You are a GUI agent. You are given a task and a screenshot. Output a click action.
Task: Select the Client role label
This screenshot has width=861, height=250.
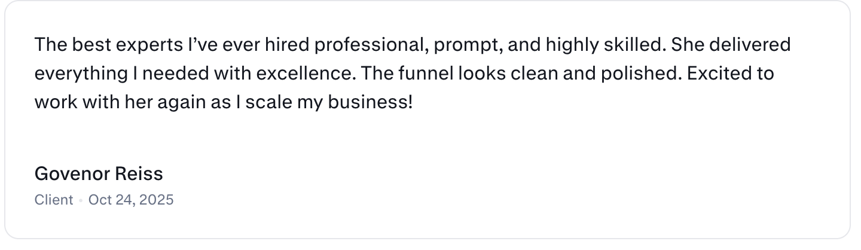click(x=54, y=200)
